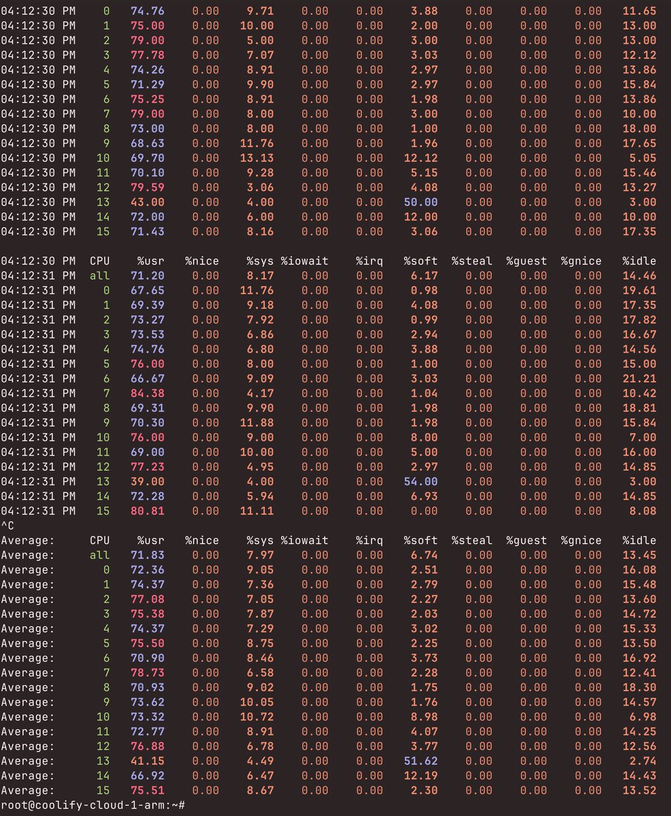Select the 17.65 %idle value

pos(640,143)
